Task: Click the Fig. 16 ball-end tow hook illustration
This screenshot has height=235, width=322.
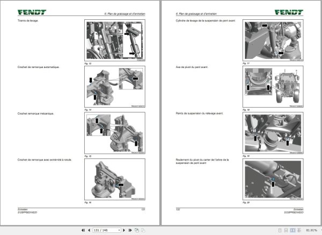Action: (115, 179)
